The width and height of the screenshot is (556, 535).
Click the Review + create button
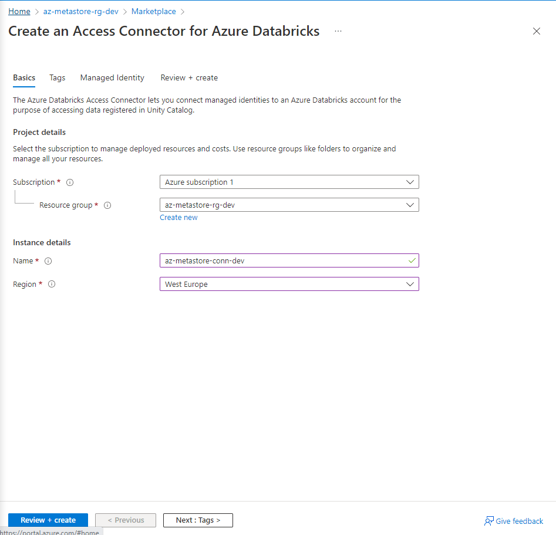coord(48,520)
